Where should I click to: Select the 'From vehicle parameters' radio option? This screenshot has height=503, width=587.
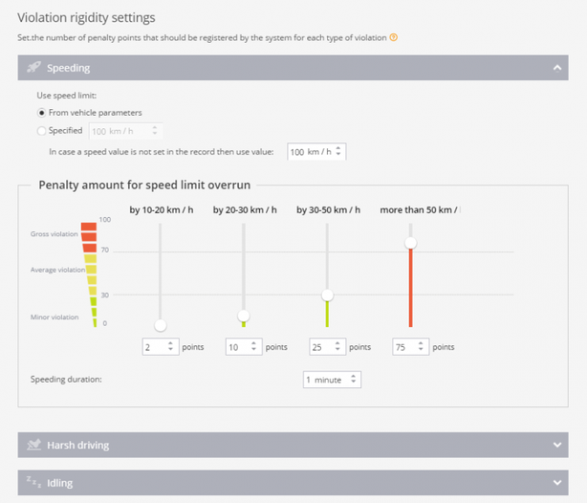[41, 113]
